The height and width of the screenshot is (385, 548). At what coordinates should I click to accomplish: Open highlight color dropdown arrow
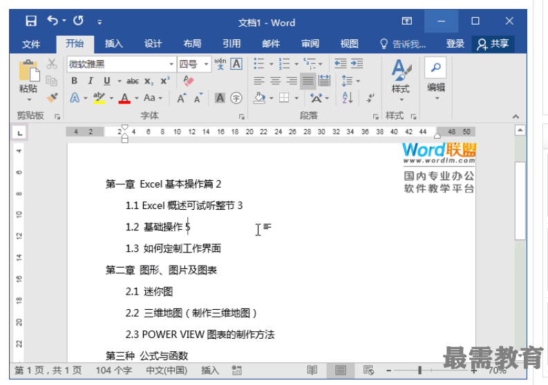click(x=111, y=99)
